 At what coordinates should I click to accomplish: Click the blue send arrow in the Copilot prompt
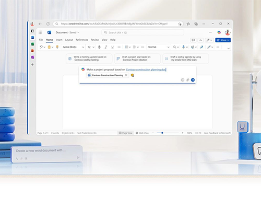click(193, 80)
